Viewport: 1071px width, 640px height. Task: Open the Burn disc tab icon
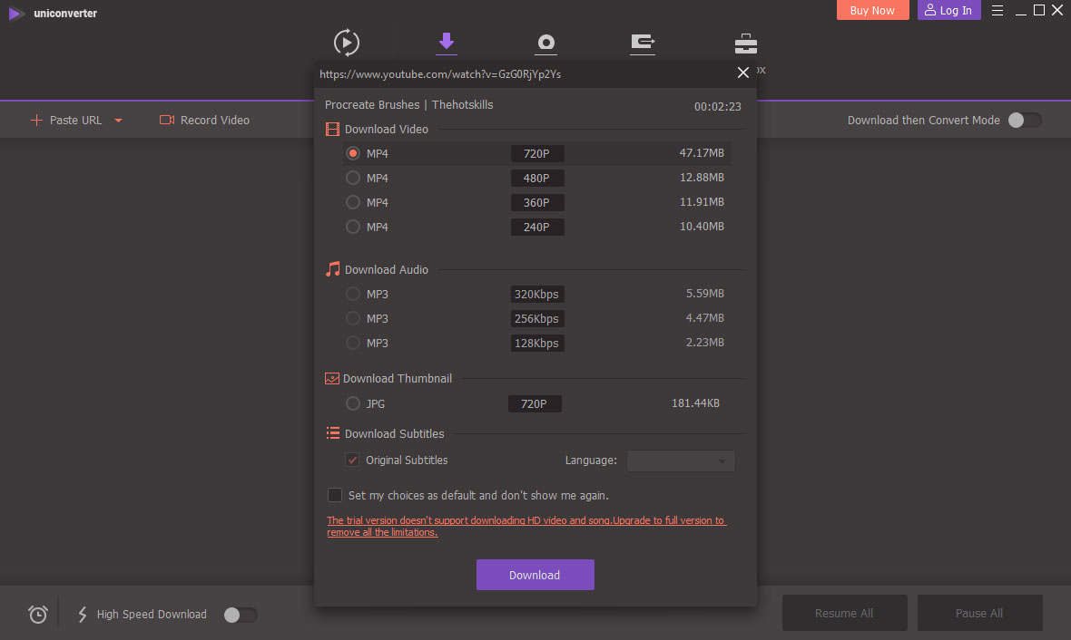pos(545,43)
